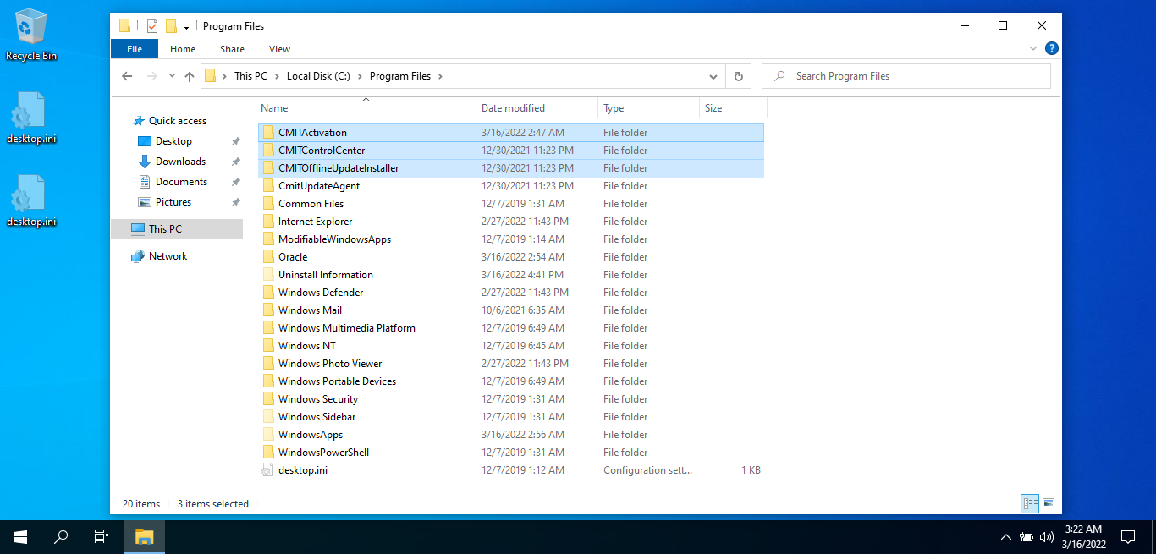Select the lower desktop.ini desktop file
The image size is (1156, 554).
tap(31, 200)
